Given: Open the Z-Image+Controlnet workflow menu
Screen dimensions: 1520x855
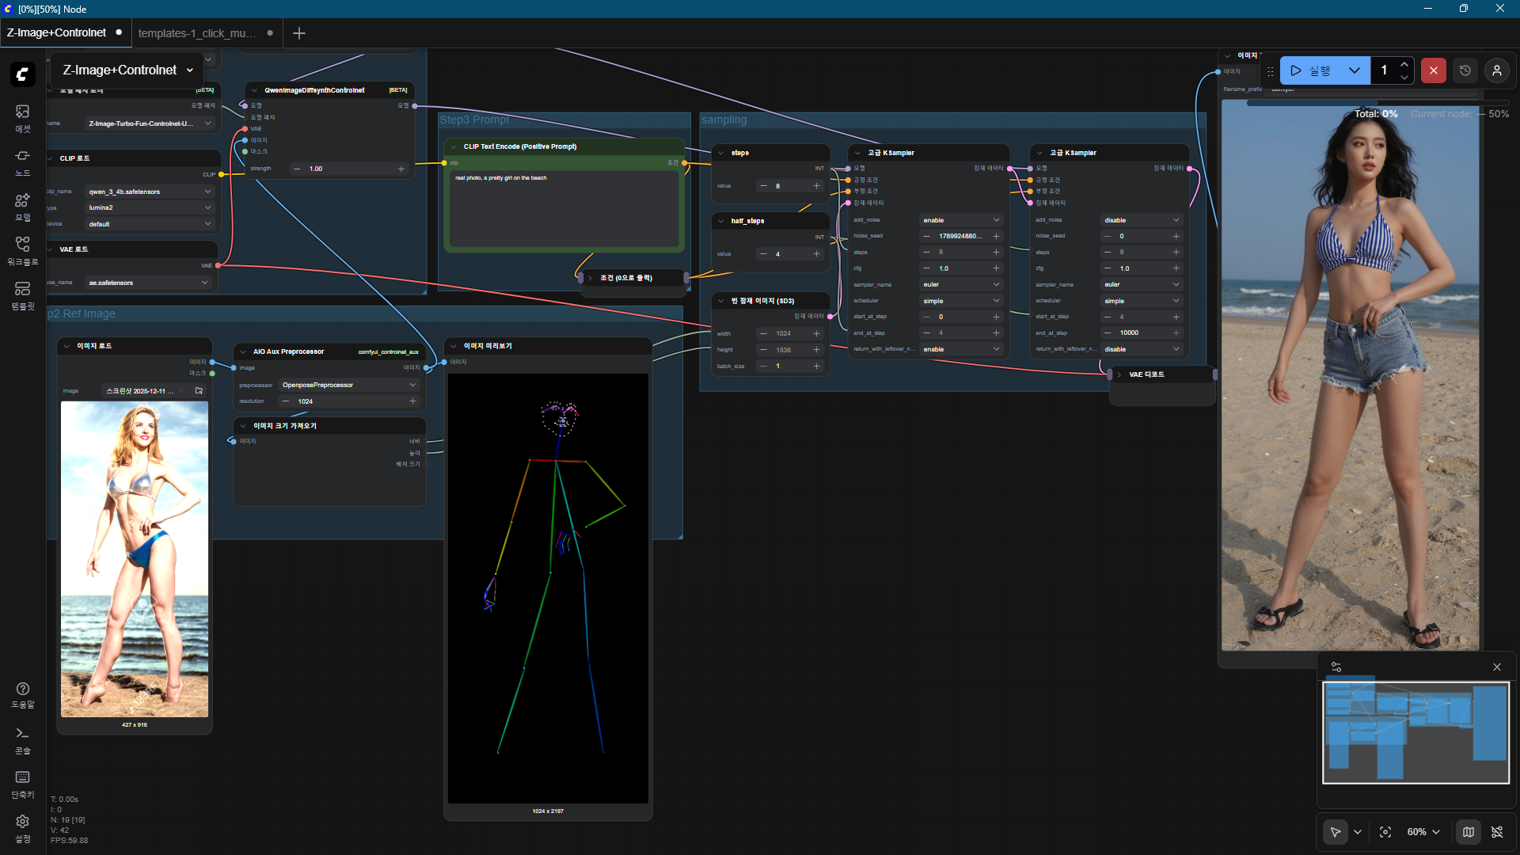Looking at the screenshot, I should (x=128, y=70).
